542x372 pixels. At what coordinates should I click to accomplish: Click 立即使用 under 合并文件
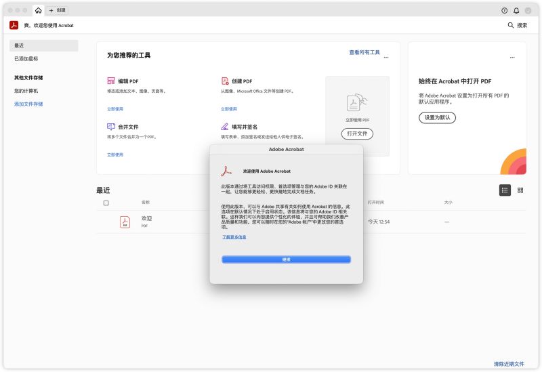click(x=115, y=155)
